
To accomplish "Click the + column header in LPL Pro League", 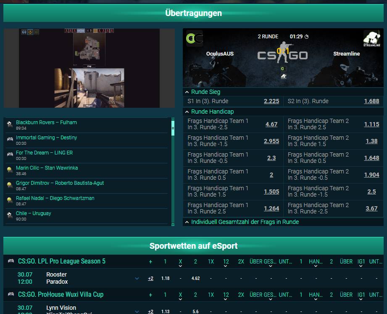I will [x=150, y=261].
